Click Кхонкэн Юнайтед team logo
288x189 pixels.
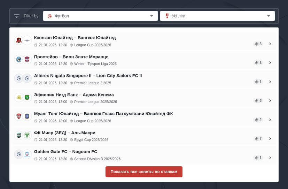click(x=18, y=40)
